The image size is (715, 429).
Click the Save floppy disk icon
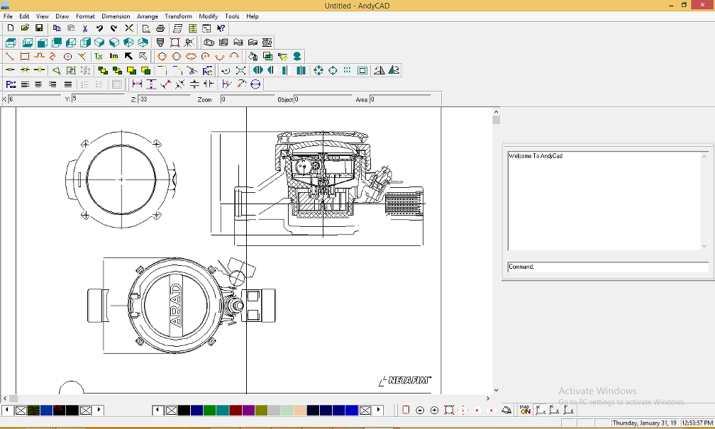40,28
